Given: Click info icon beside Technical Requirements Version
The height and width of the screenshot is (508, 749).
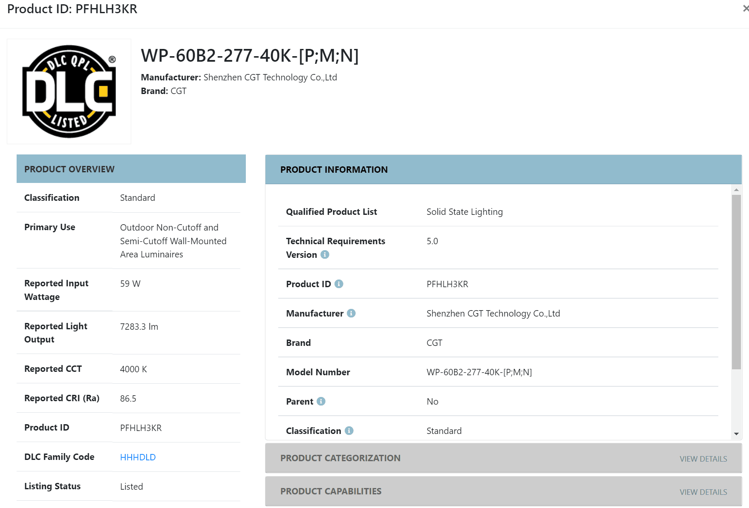Looking at the screenshot, I should tap(325, 254).
